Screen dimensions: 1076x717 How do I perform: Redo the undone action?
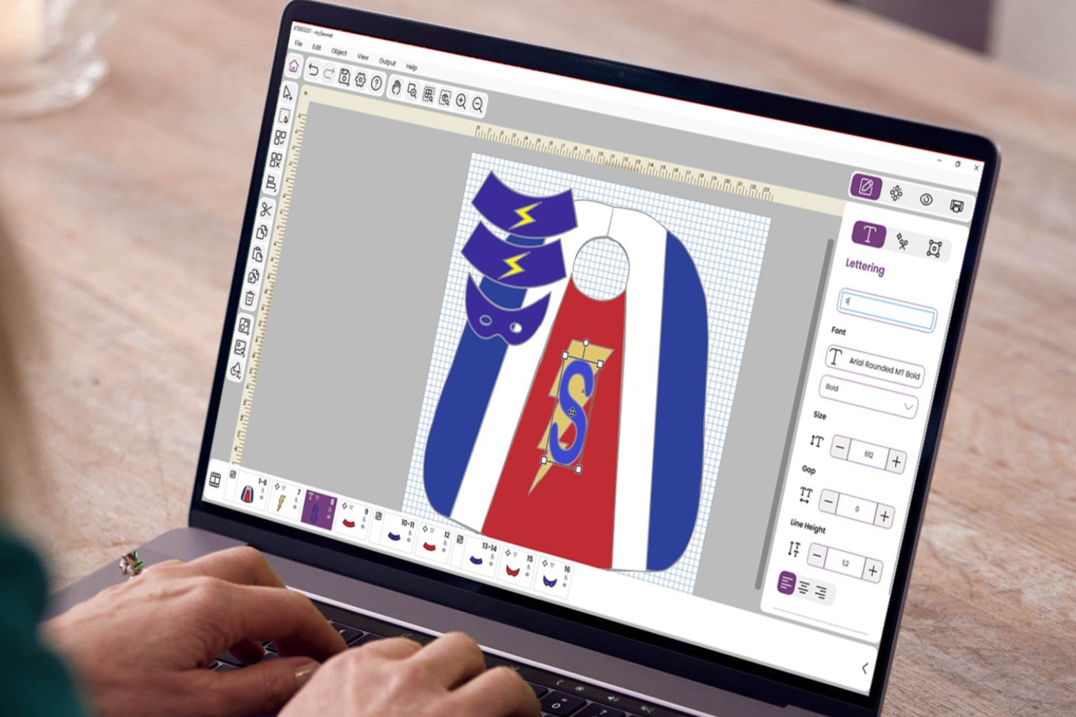pyautogui.click(x=329, y=74)
